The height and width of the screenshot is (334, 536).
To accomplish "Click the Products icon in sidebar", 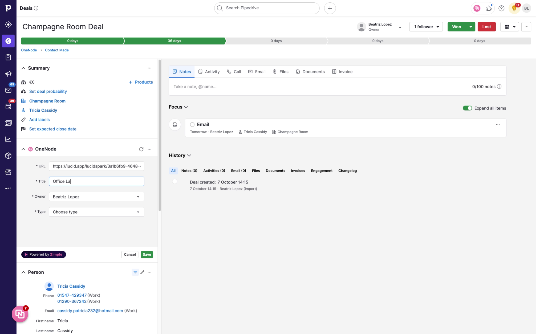I will (x=9, y=156).
